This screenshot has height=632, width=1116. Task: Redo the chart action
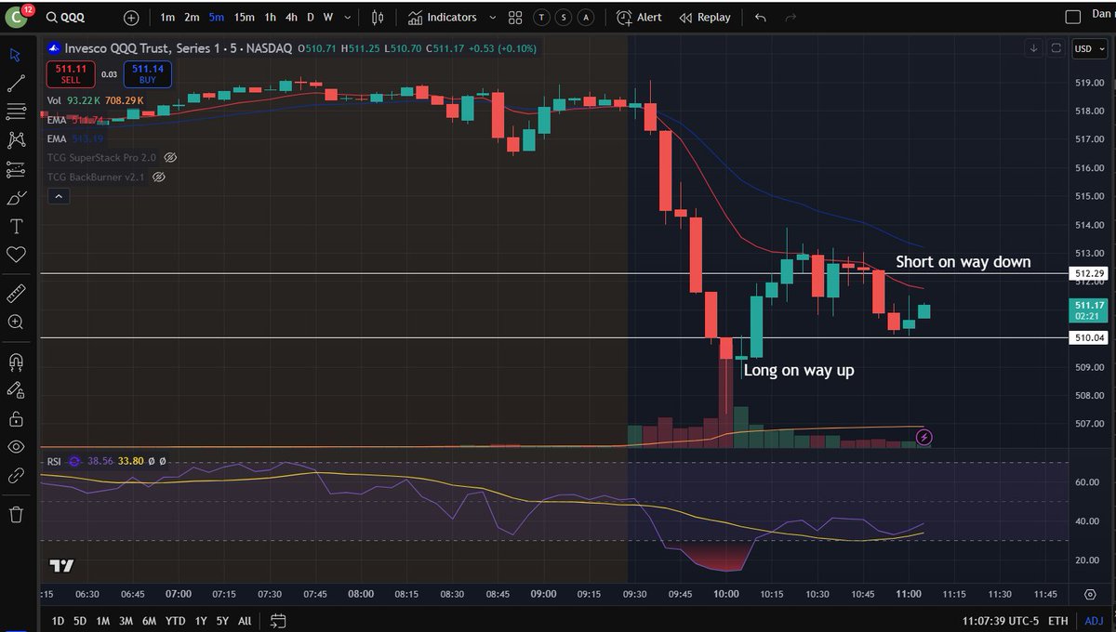coord(791,18)
